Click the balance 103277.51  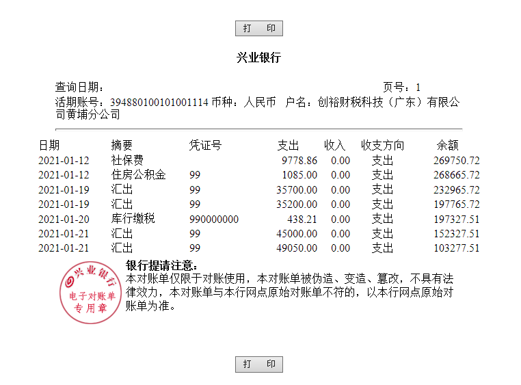pos(457,248)
